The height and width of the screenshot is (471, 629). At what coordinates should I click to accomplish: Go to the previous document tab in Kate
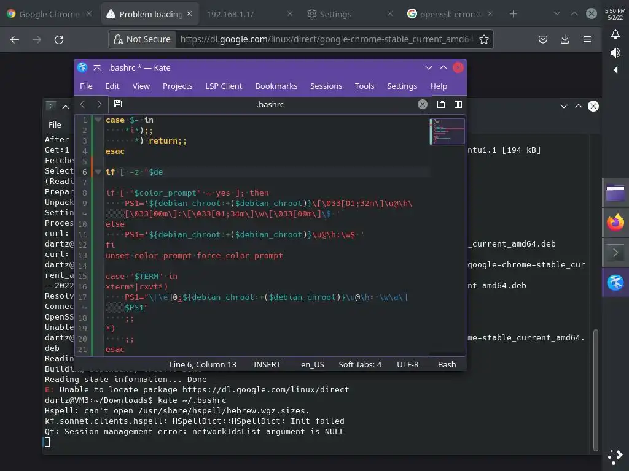pyautogui.click(x=82, y=104)
